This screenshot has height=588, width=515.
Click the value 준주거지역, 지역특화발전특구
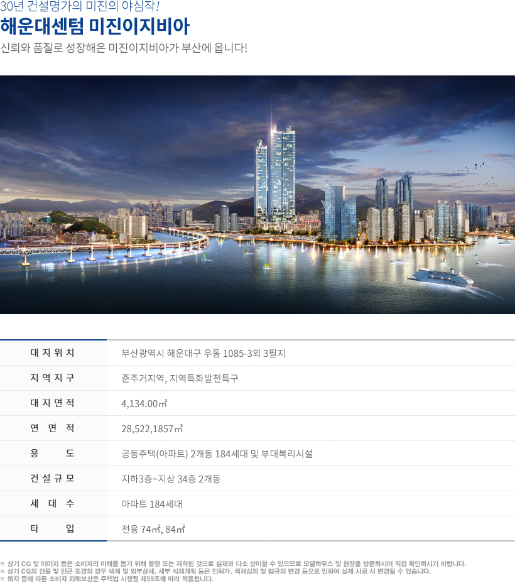pos(180,378)
